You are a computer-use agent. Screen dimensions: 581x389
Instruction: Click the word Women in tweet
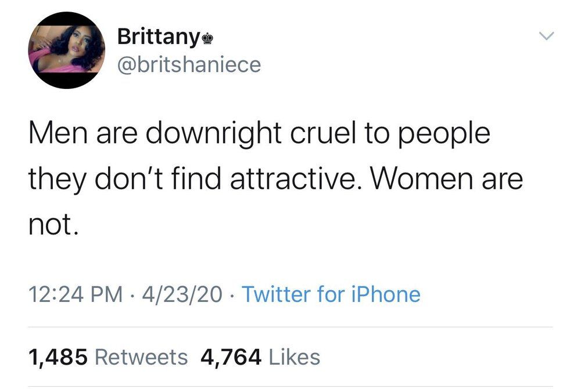(x=422, y=178)
